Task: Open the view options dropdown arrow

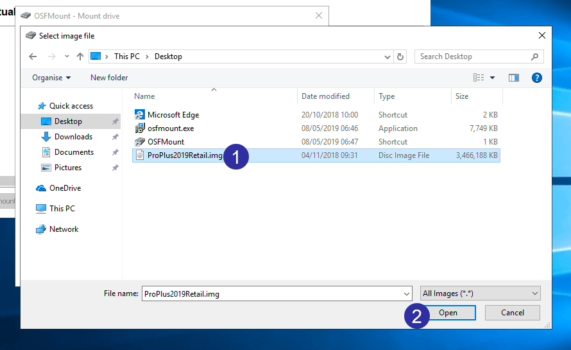Action: [492, 78]
